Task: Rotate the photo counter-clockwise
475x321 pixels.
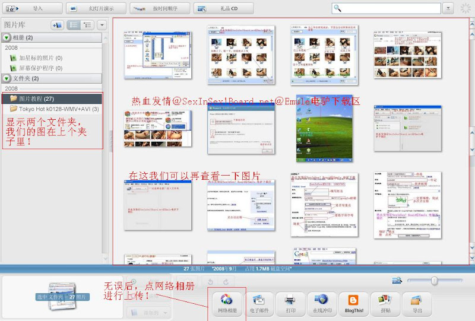Action: click(211, 282)
